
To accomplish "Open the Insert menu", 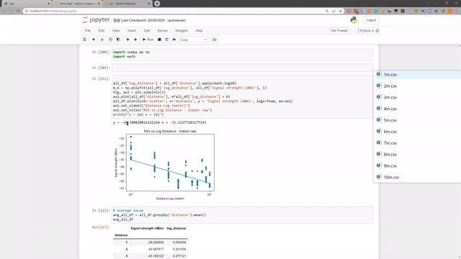I will [132, 30].
